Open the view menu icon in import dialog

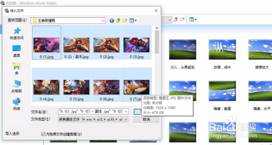pyautogui.click(x=133, y=20)
